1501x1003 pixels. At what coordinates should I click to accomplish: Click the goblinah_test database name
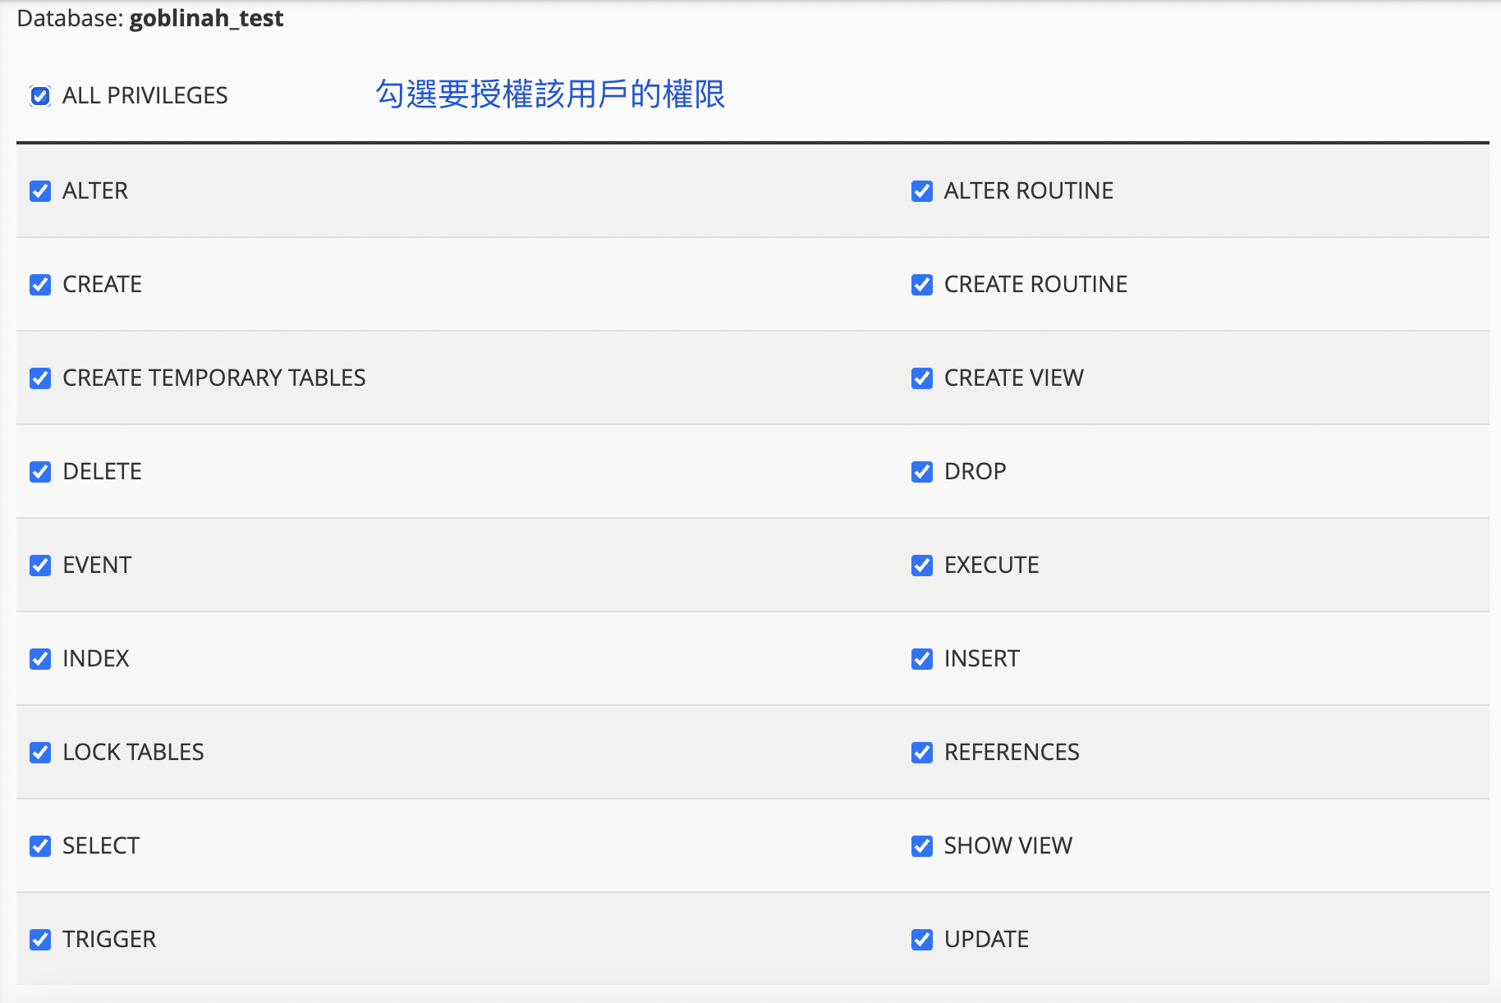click(206, 18)
